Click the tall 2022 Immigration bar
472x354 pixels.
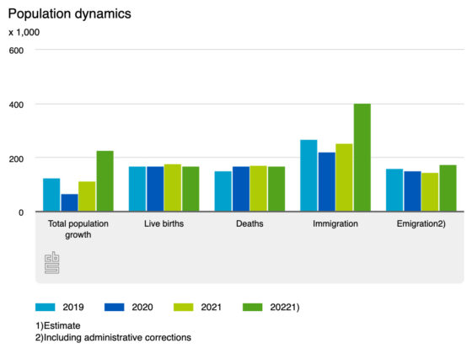[x=362, y=157]
